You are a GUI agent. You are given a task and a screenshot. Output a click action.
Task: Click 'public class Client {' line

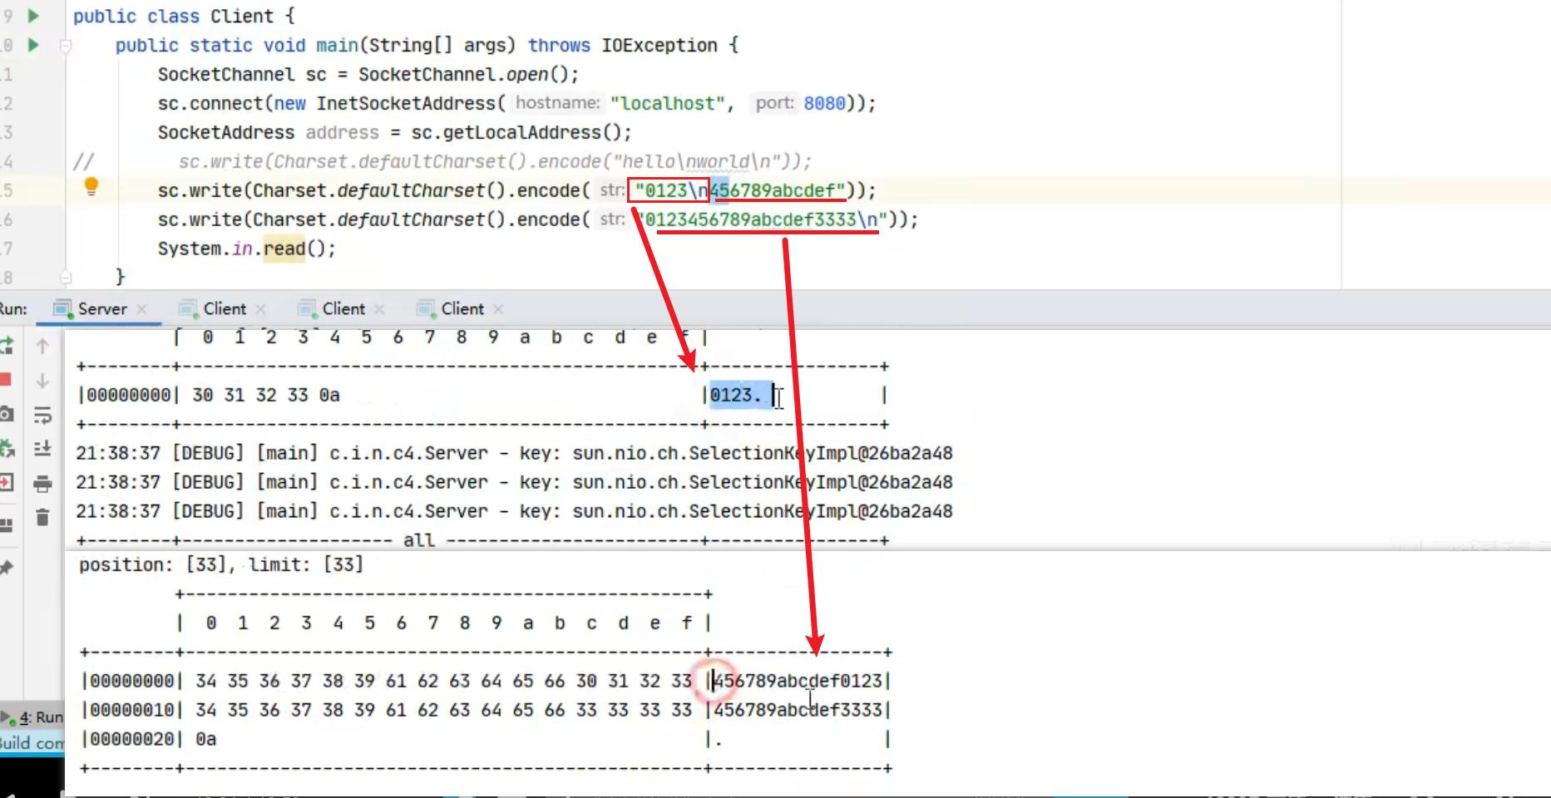pyautogui.click(x=184, y=17)
